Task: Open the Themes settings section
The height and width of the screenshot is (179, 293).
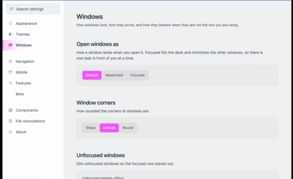Action: click(x=33, y=35)
